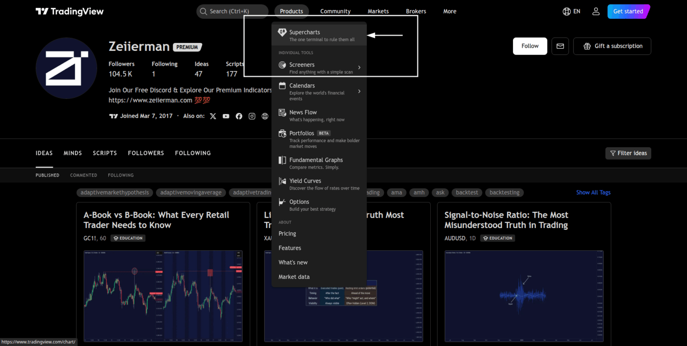Open the More menu

pos(450,11)
